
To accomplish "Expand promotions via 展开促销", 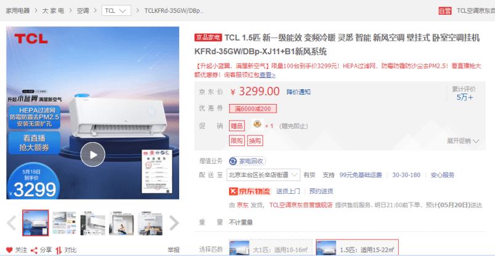I will click(463, 141).
